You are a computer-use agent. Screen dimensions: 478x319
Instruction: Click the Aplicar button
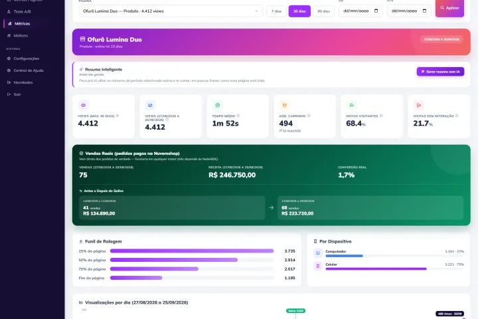click(x=449, y=8)
